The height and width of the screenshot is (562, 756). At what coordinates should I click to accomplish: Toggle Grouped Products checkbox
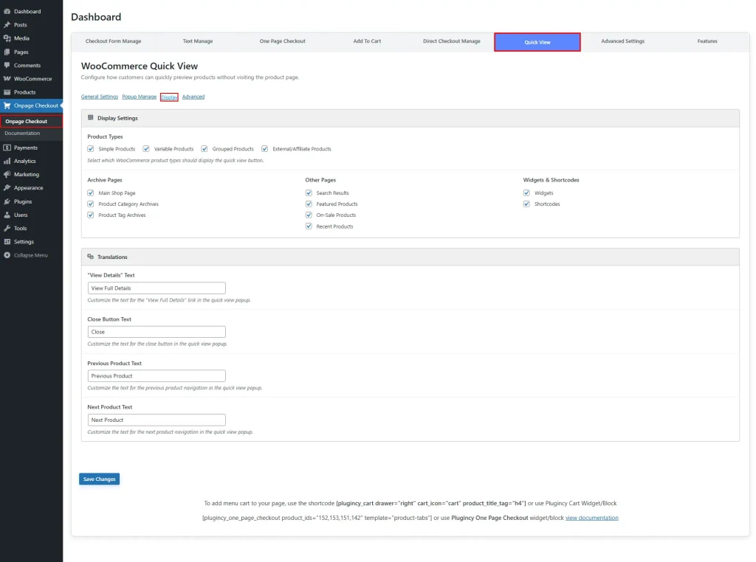205,149
